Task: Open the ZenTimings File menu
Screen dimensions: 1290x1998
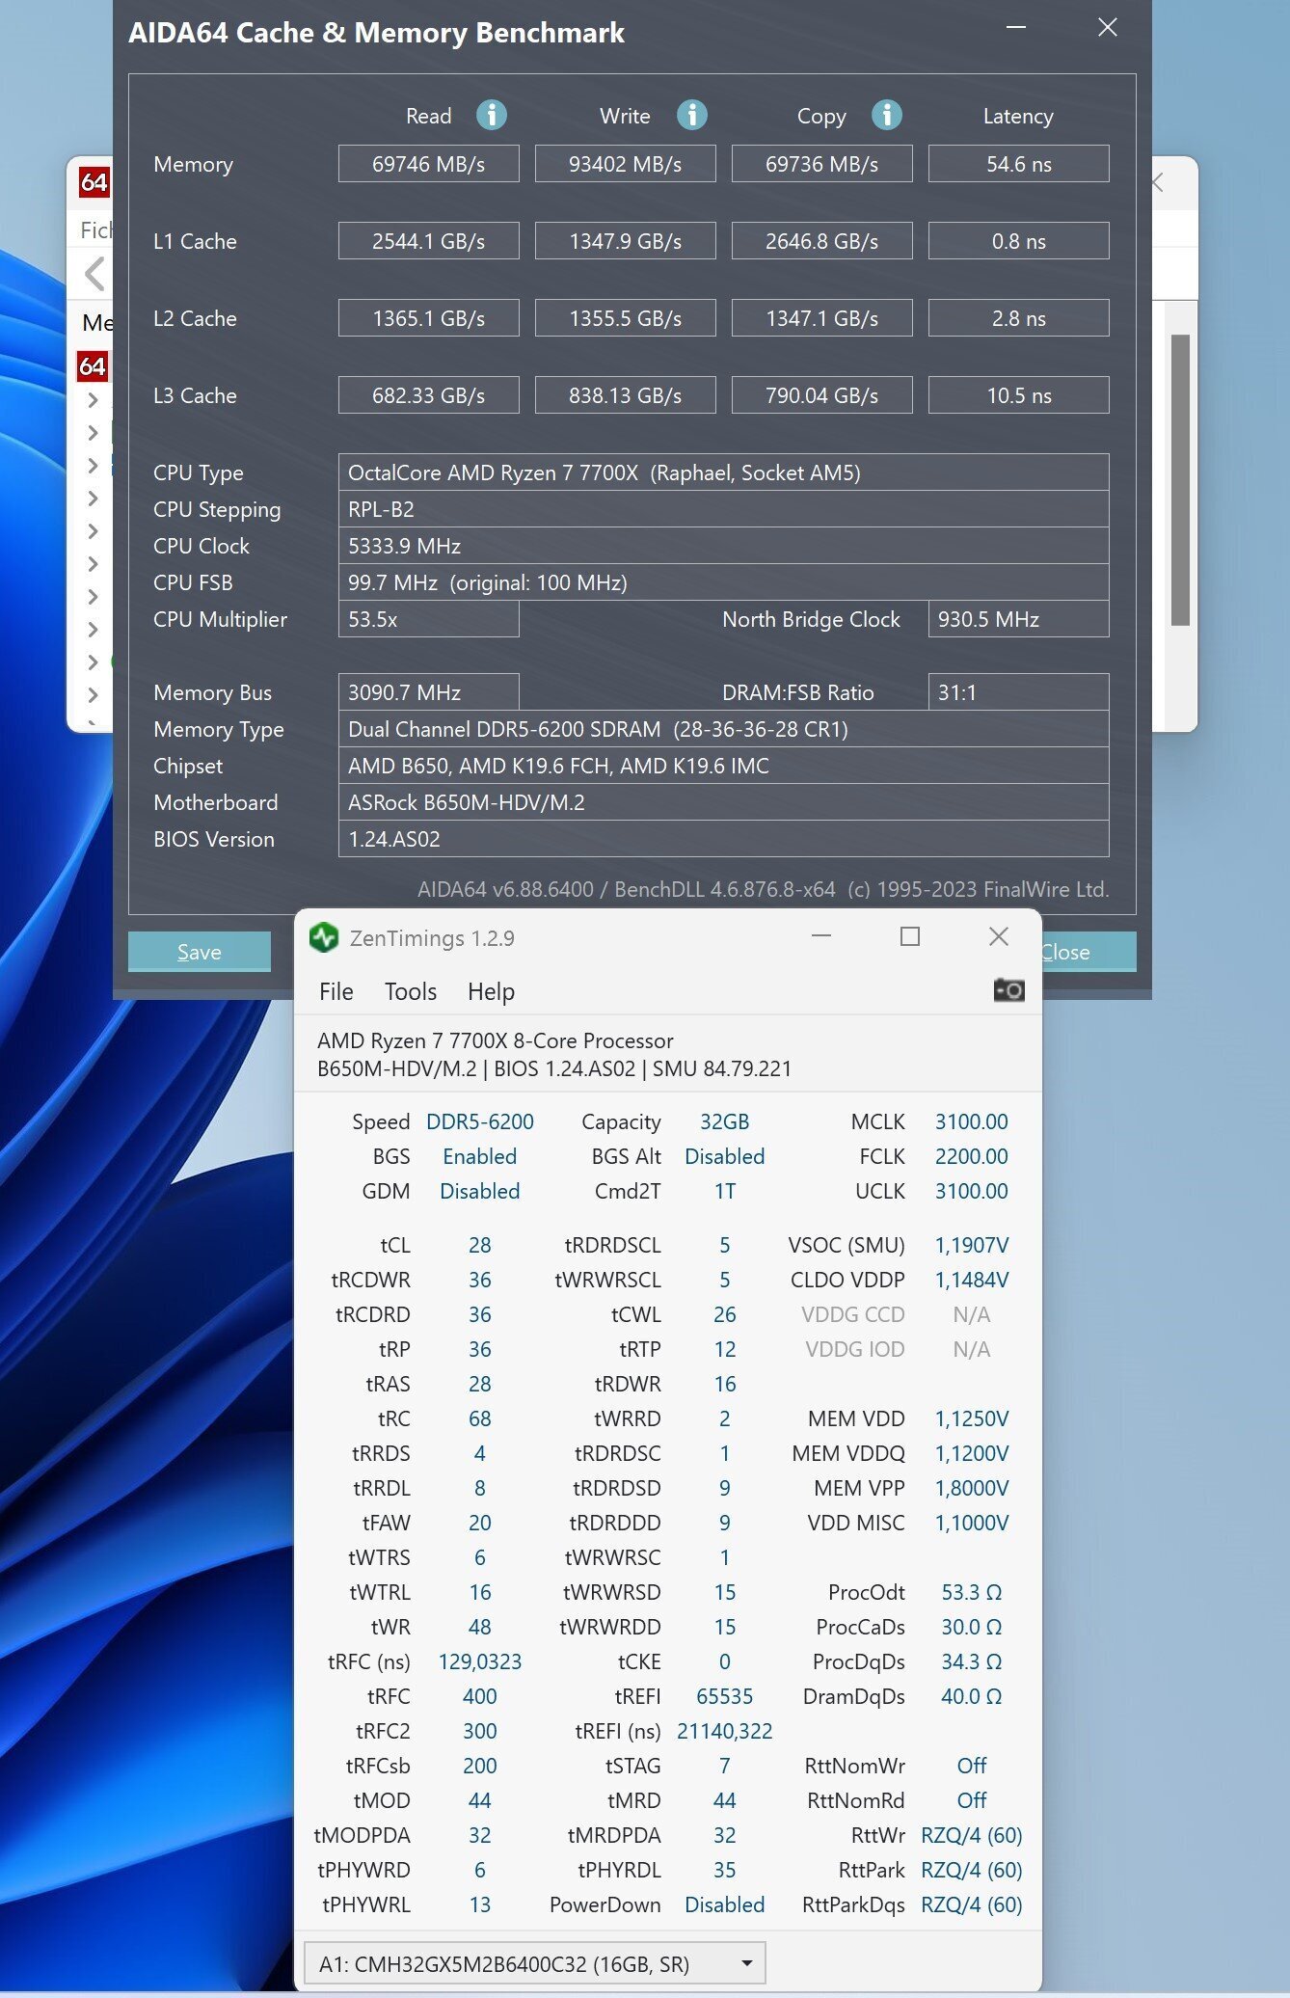Action: click(336, 991)
